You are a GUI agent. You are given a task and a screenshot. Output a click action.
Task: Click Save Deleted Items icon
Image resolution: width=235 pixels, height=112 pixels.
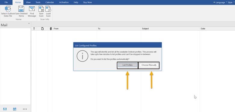tap(21, 9)
